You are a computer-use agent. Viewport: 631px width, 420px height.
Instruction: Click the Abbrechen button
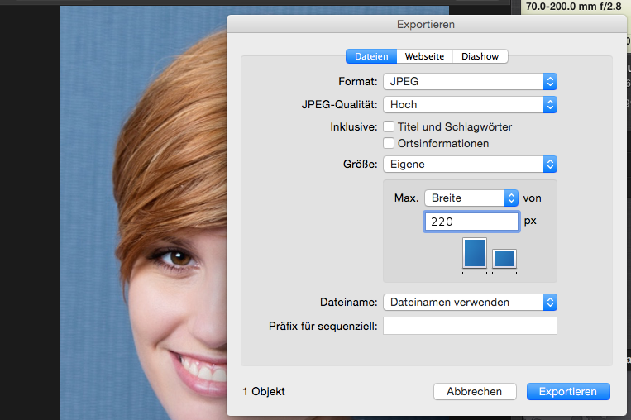(x=475, y=391)
